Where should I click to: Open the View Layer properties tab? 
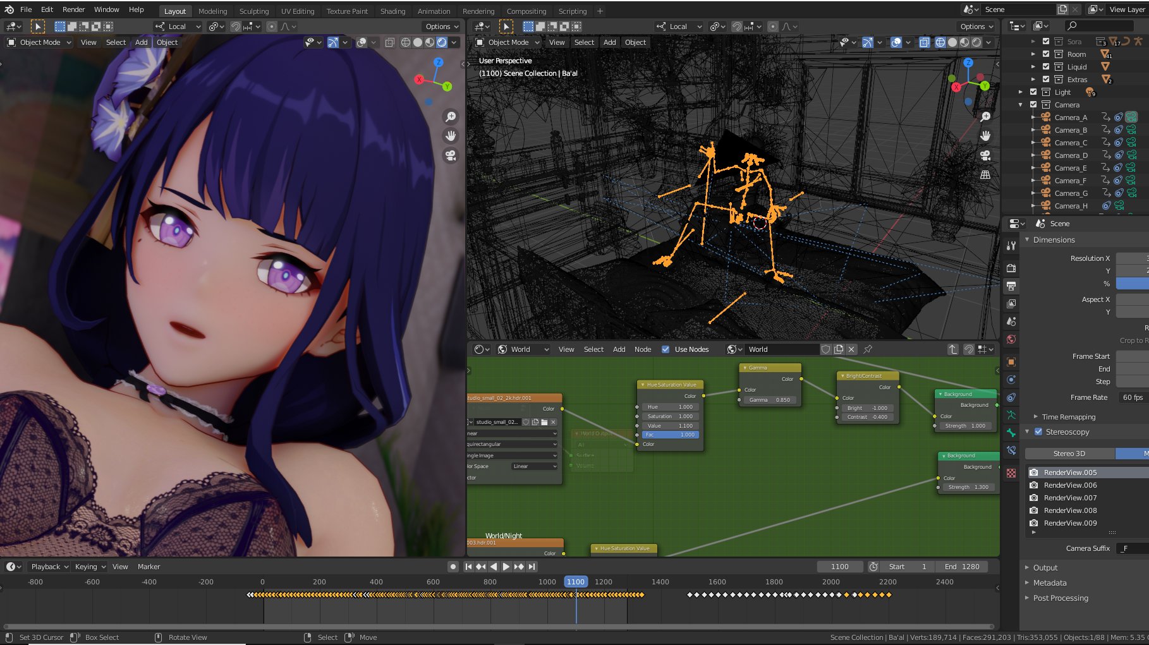point(1011,304)
